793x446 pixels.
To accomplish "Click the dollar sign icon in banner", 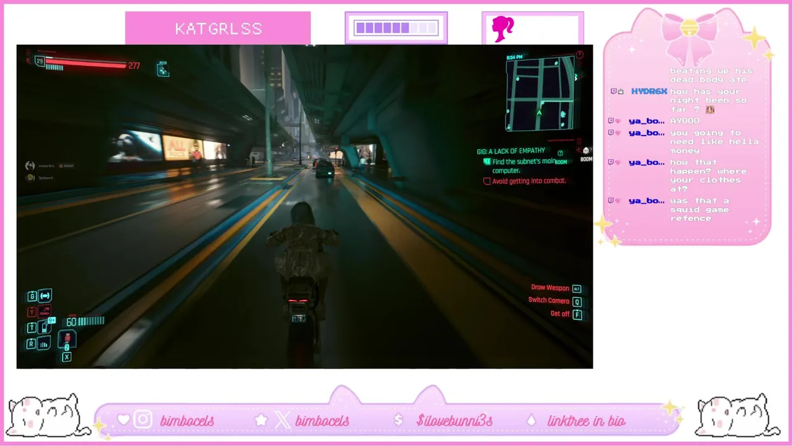I will [x=398, y=420].
